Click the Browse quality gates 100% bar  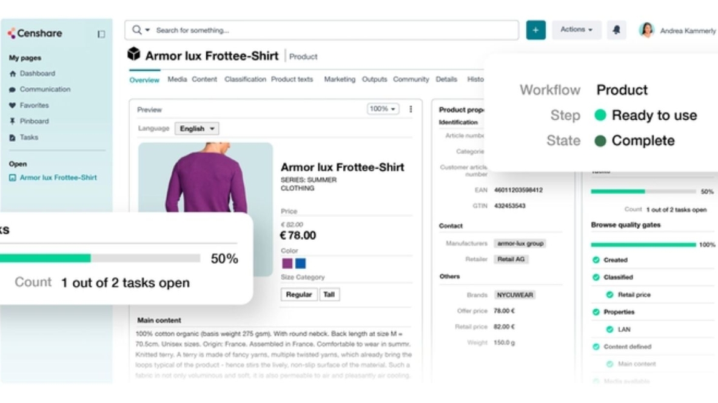tap(643, 245)
